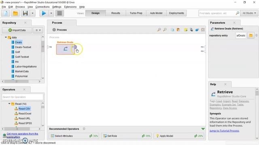Open the File menu
The height and width of the screenshot is (145, 259).
coord(4,7)
